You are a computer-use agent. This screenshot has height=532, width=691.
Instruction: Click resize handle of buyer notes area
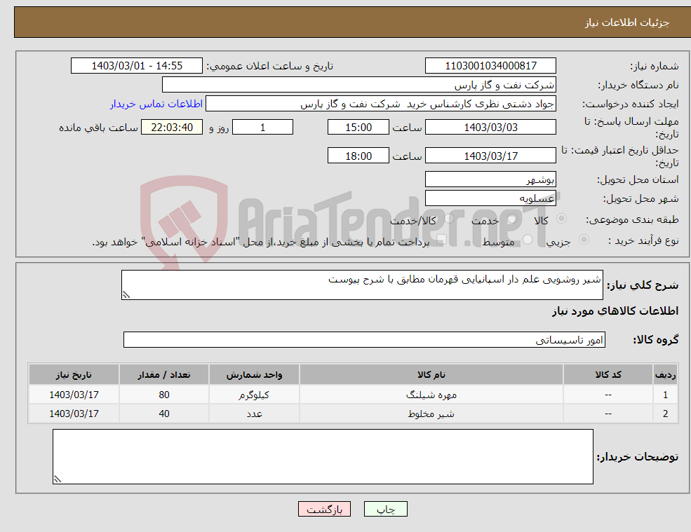point(58,479)
